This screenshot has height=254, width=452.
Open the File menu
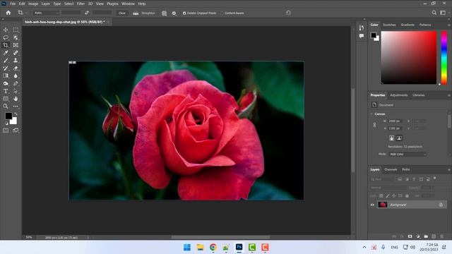click(x=13, y=4)
